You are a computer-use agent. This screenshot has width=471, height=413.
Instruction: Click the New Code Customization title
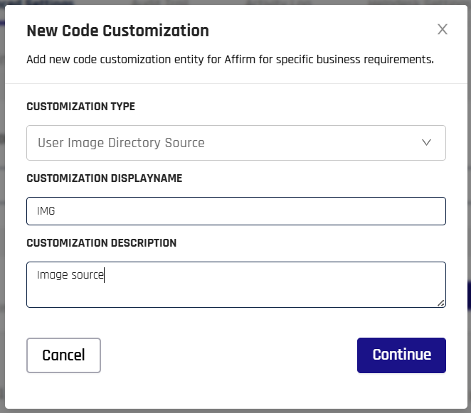tap(117, 31)
